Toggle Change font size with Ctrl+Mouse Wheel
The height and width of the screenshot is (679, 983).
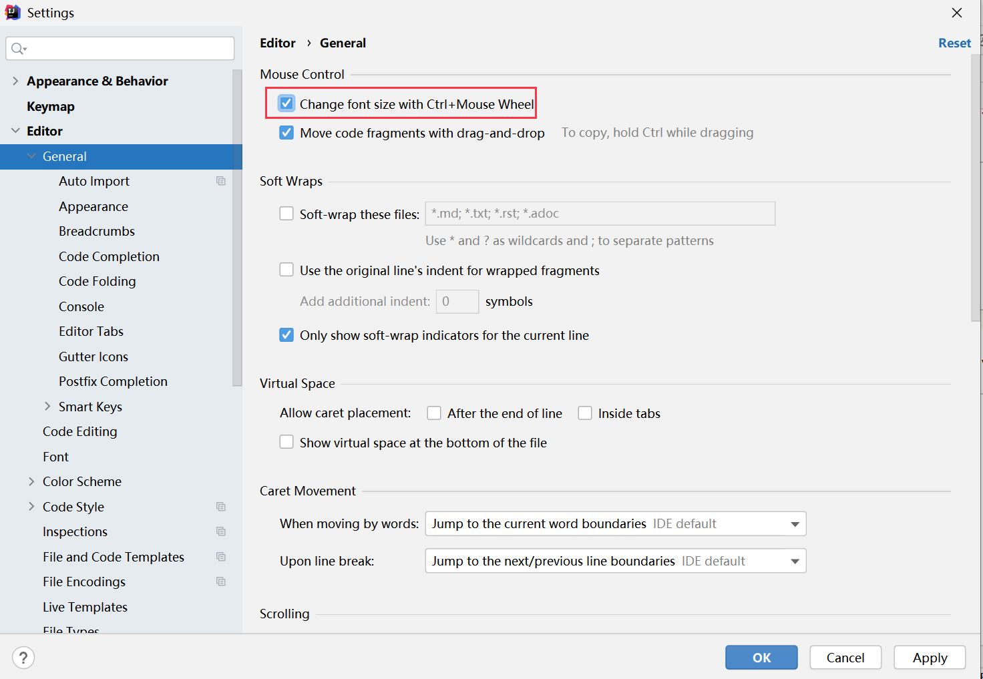point(286,103)
